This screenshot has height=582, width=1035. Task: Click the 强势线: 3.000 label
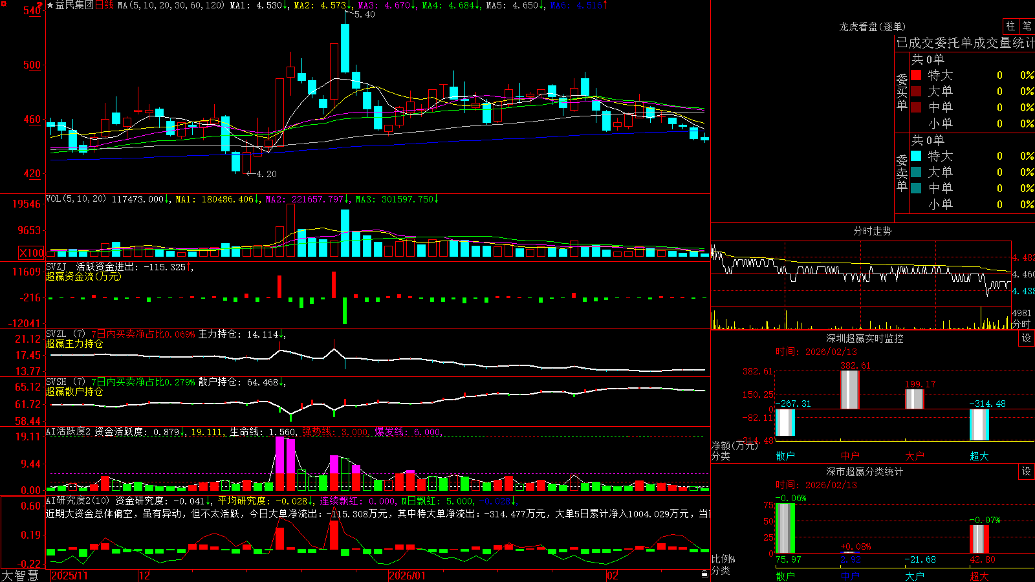click(336, 432)
